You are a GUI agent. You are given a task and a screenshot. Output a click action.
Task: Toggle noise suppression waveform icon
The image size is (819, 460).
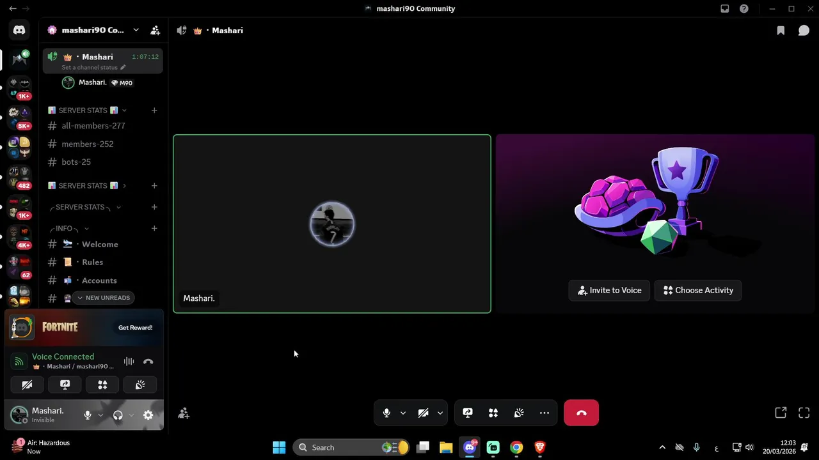tap(129, 362)
